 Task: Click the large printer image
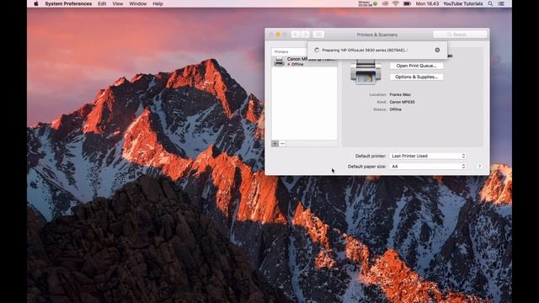(x=366, y=72)
